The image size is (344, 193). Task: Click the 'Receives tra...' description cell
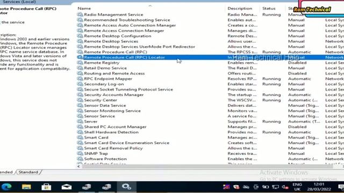242,153
